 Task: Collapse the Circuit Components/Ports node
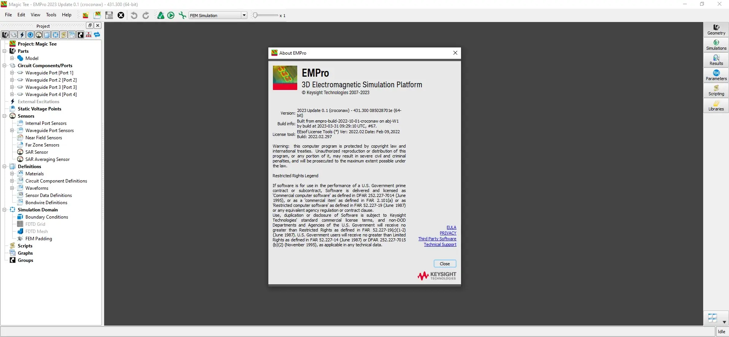tap(5, 65)
